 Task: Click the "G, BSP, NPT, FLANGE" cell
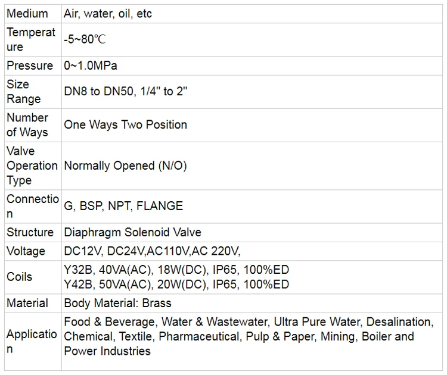(123, 206)
